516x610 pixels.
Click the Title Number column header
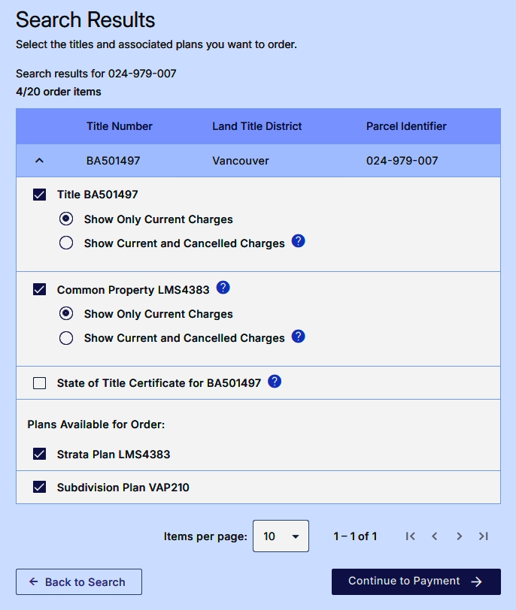point(119,126)
